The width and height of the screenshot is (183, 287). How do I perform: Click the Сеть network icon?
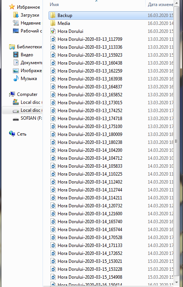12,134
